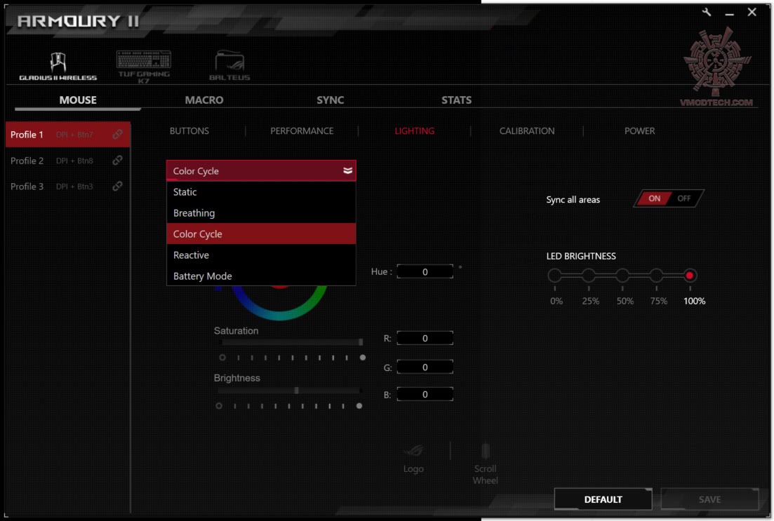Switch to the MACRO tab
This screenshot has height=521, width=774.
[x=204, y=100]
